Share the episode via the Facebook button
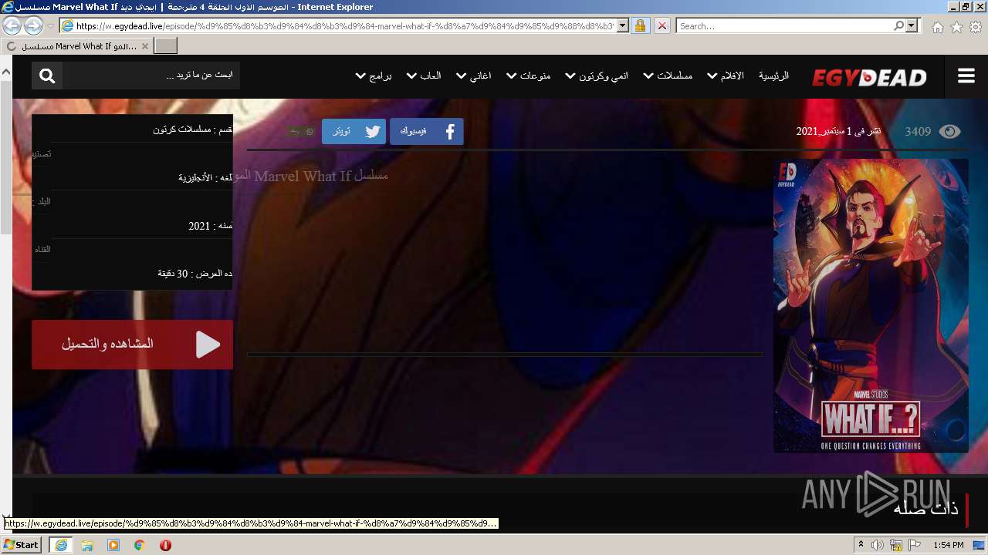988x555 pixels. point(427,131)
